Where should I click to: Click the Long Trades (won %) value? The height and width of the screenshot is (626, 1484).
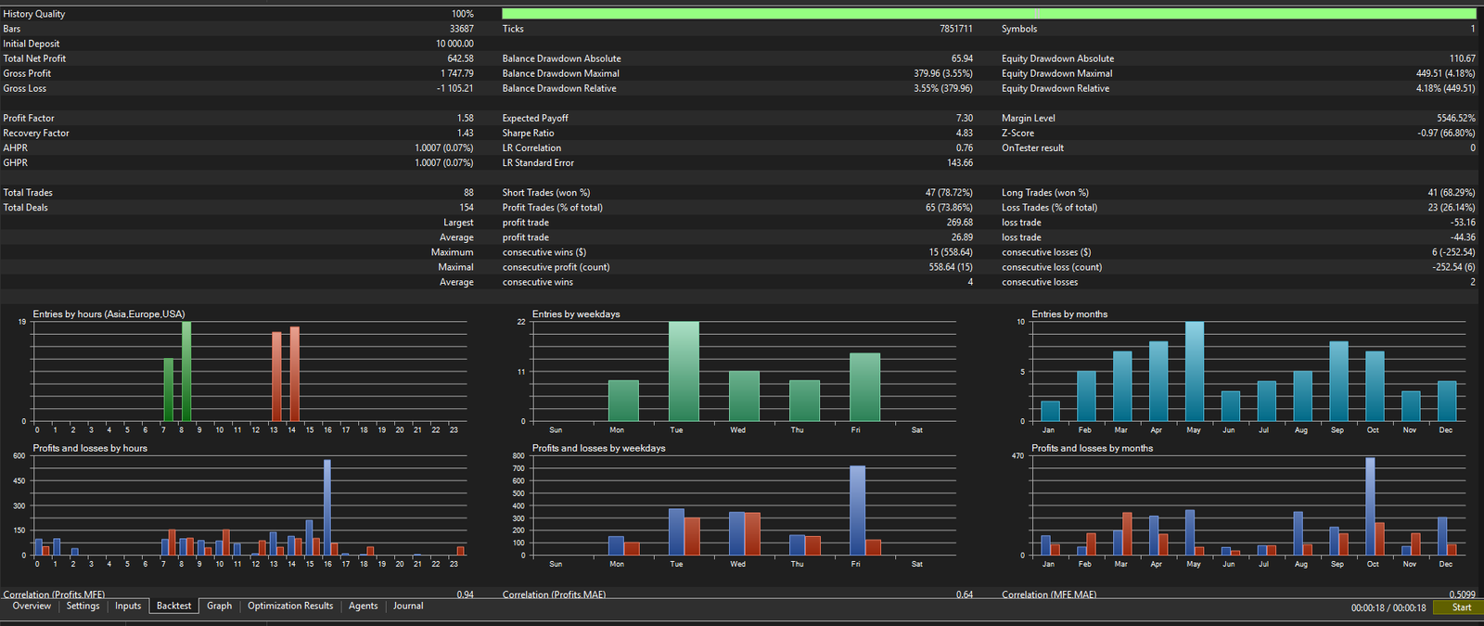coord(1452,193)
